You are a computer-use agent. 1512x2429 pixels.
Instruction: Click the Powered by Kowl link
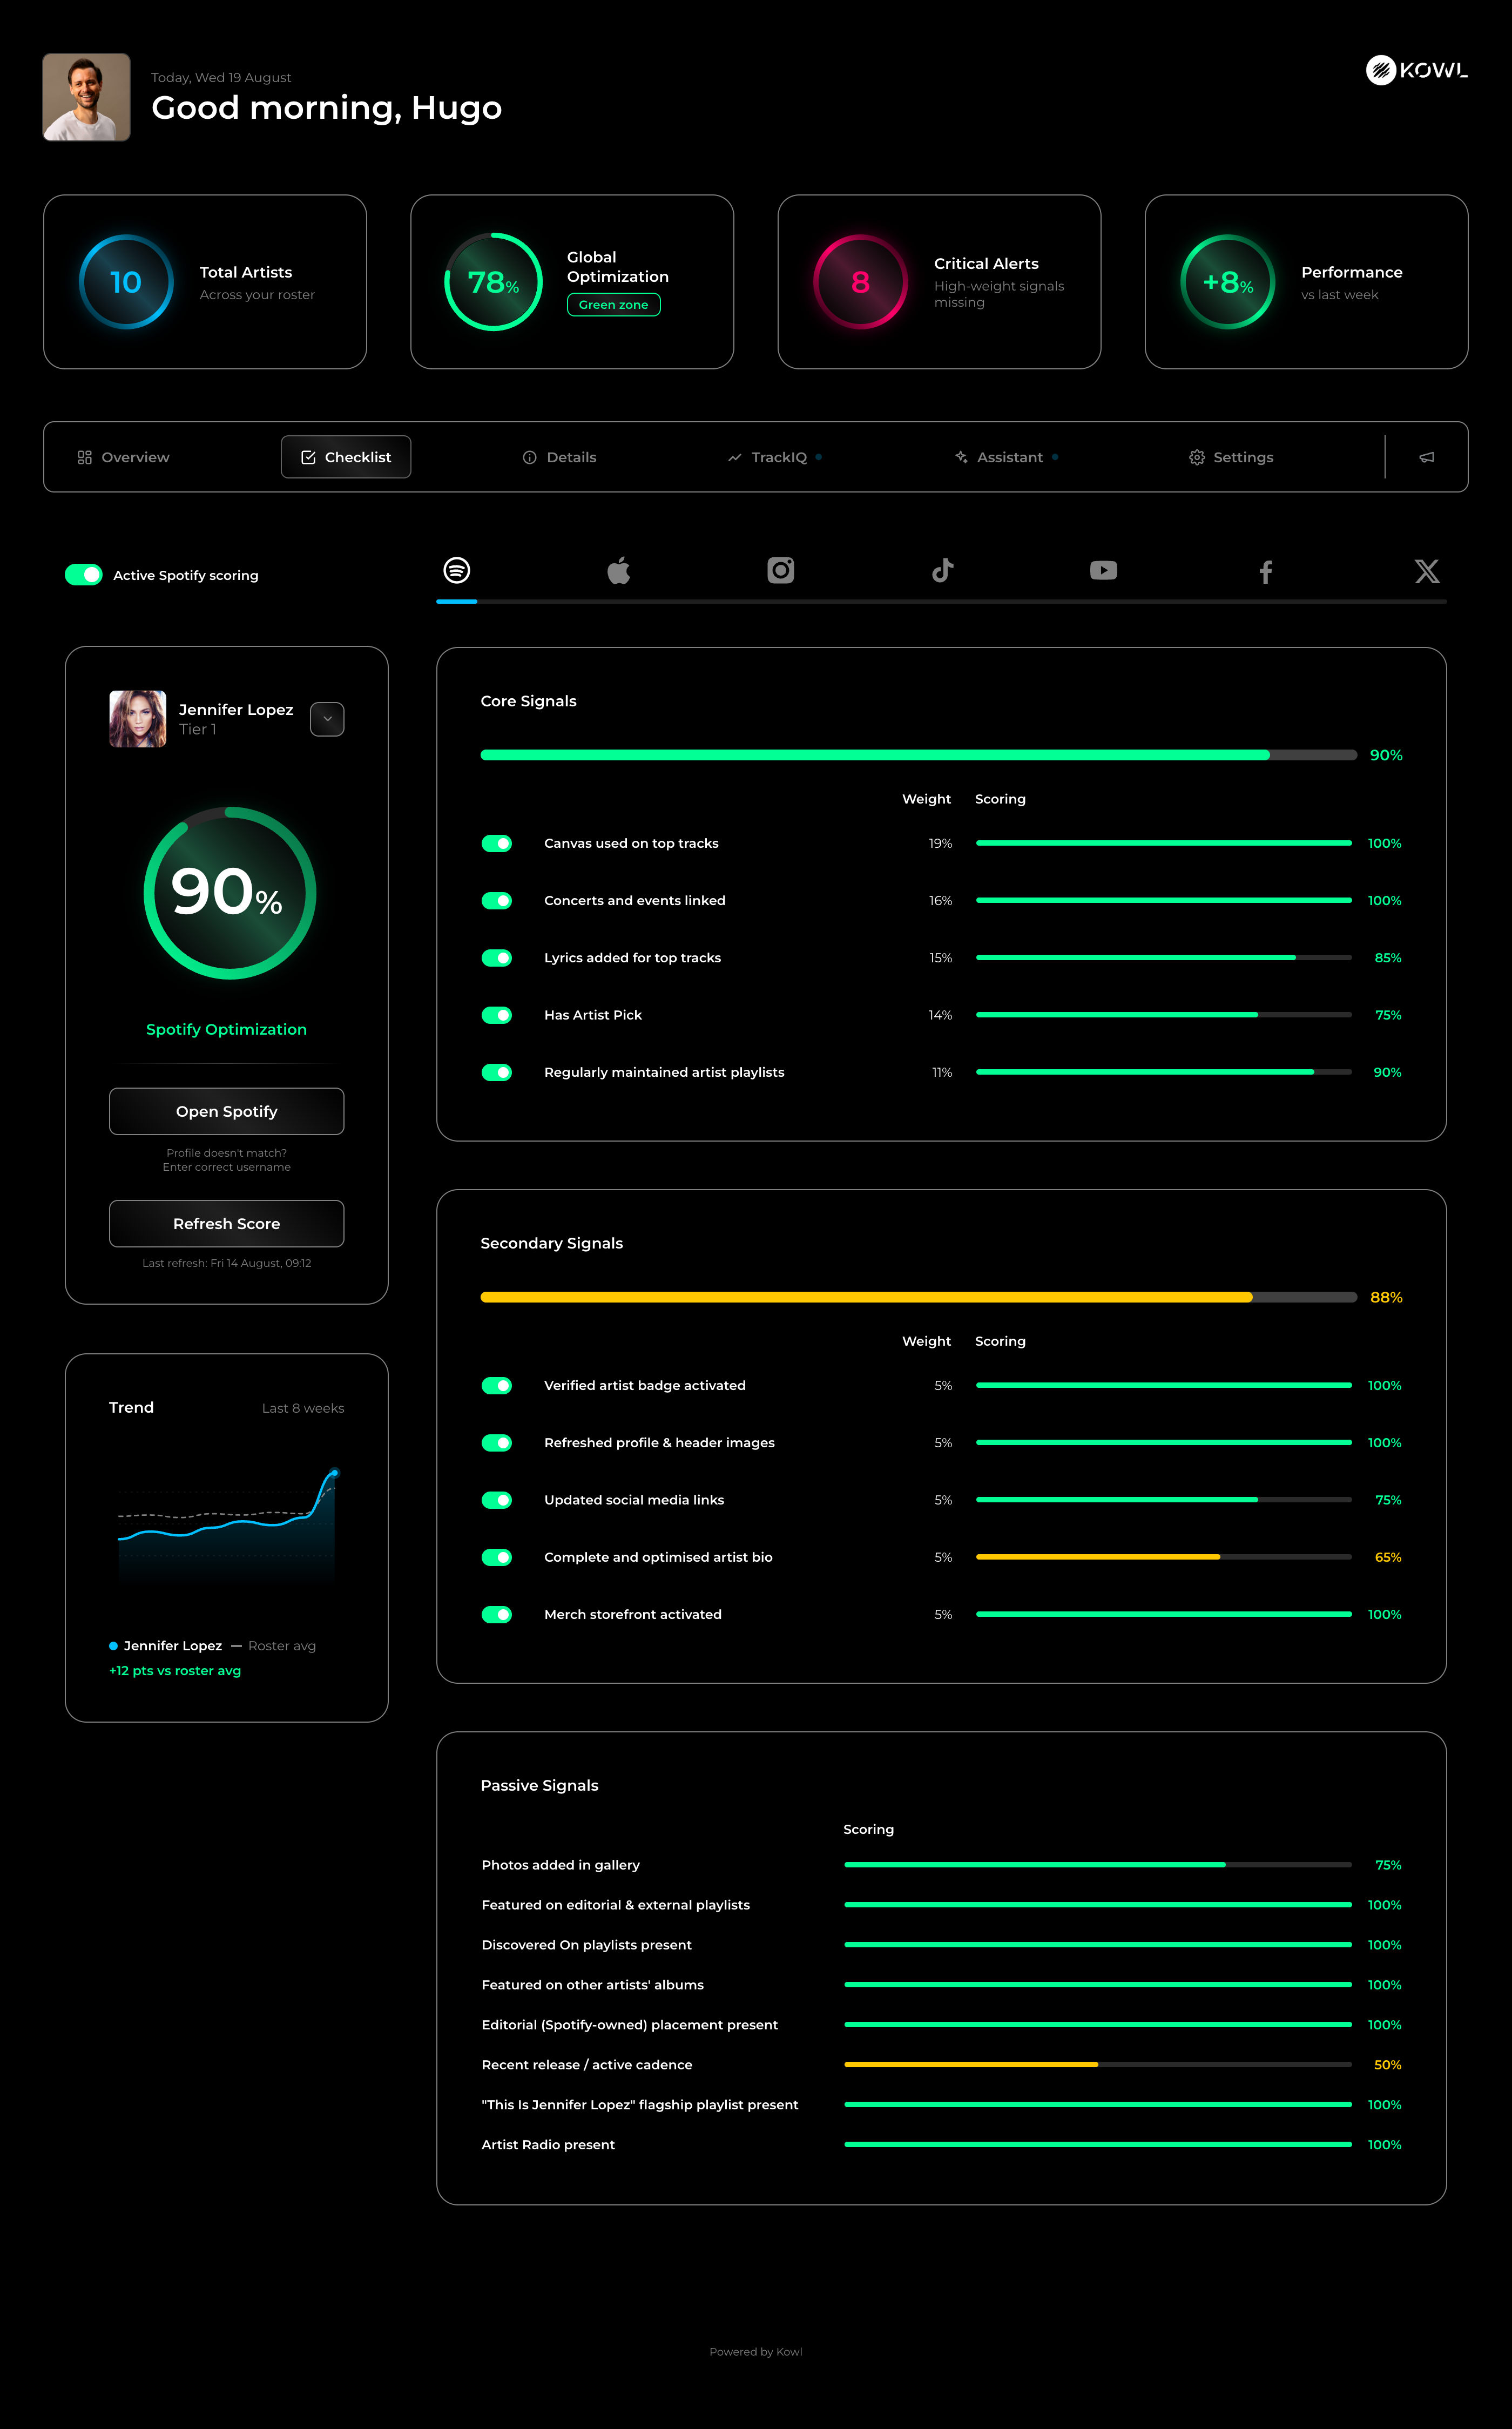point(756,2352)
